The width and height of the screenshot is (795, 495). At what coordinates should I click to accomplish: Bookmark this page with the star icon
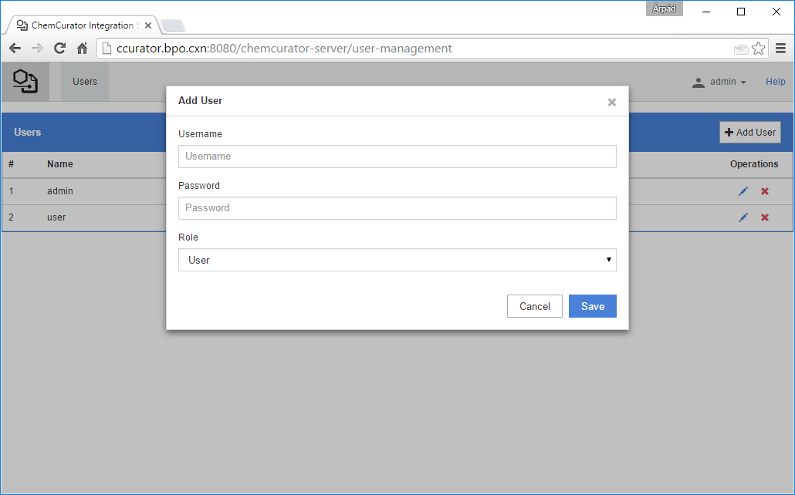click(759, 49)
